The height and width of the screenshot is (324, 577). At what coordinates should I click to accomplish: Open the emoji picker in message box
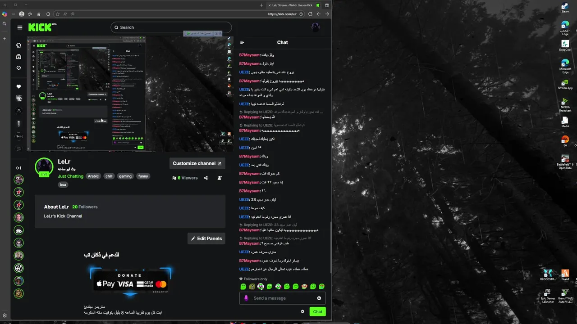coord(319,298)
